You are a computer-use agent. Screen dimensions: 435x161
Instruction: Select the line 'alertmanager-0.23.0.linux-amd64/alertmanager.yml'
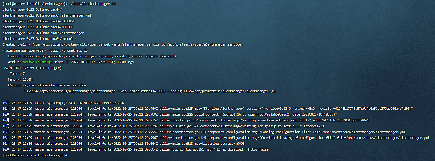pyautogui.click(x=47, y=15)
